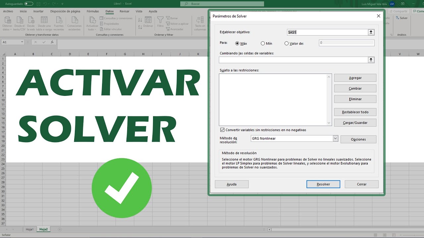Click the Buscar search box
Screen dimensions: 424x238
(222, 4)
